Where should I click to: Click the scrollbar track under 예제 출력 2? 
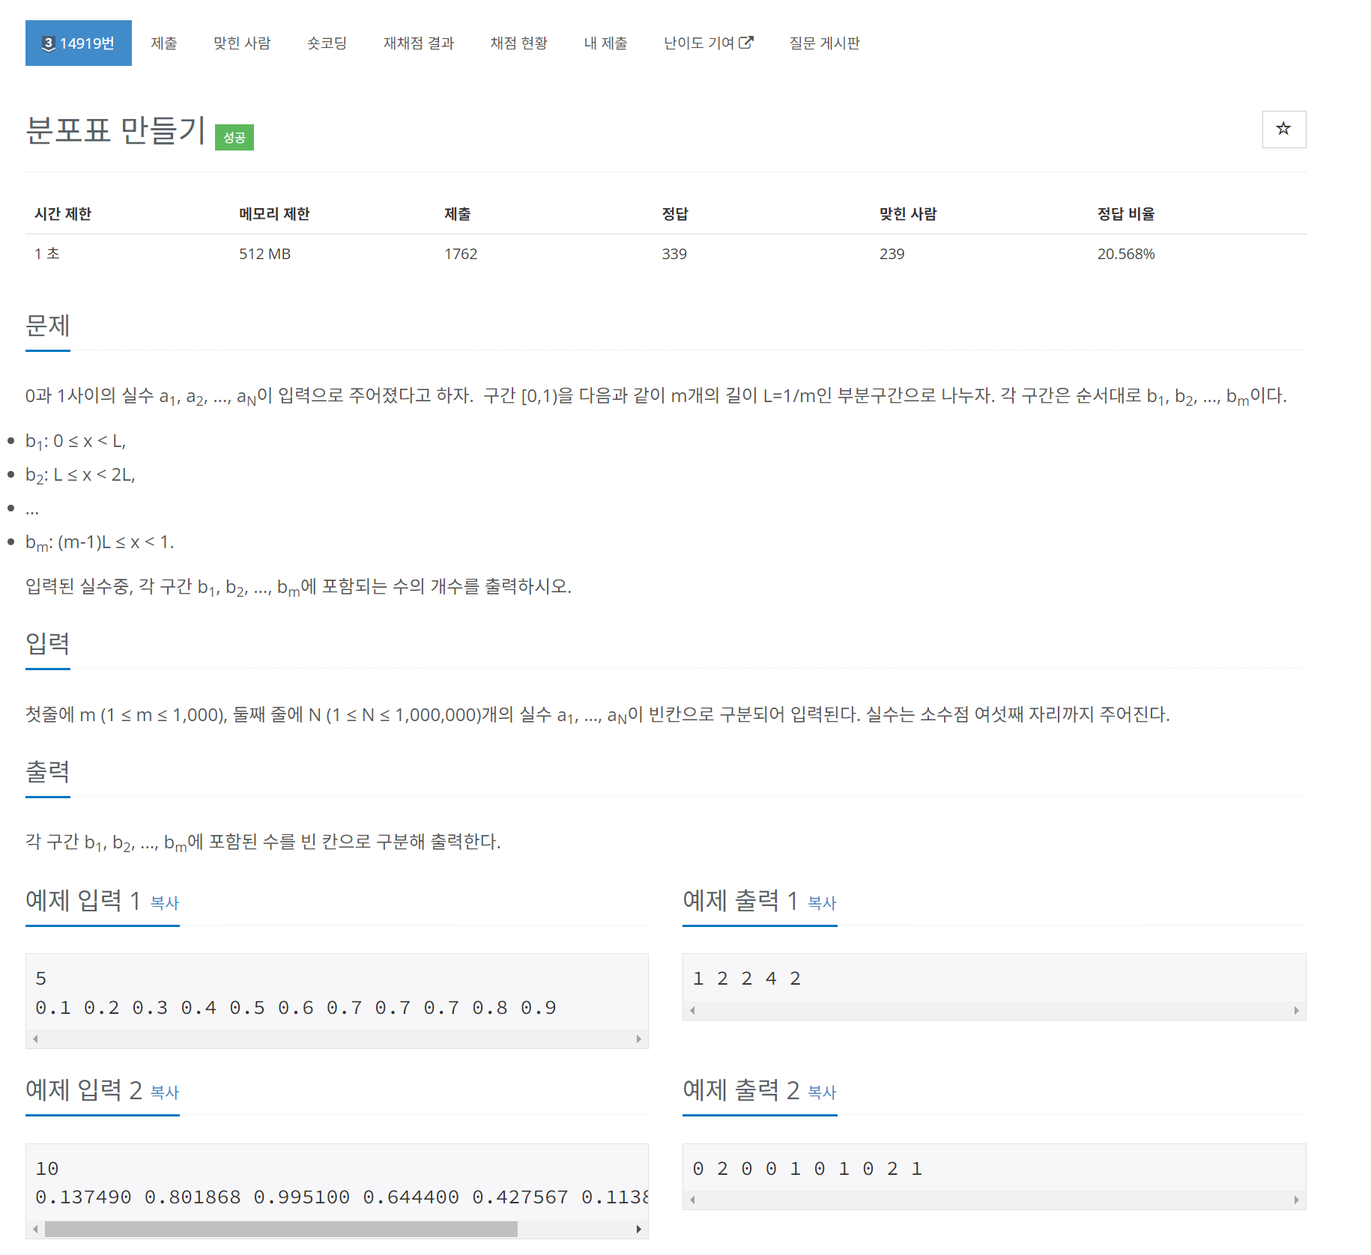click(994, 1200)
